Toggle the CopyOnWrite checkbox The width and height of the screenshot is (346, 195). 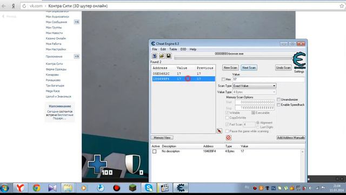227,118
